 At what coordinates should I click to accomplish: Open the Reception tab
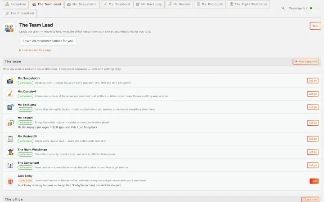pyautogui.click(x=16, y=4)
